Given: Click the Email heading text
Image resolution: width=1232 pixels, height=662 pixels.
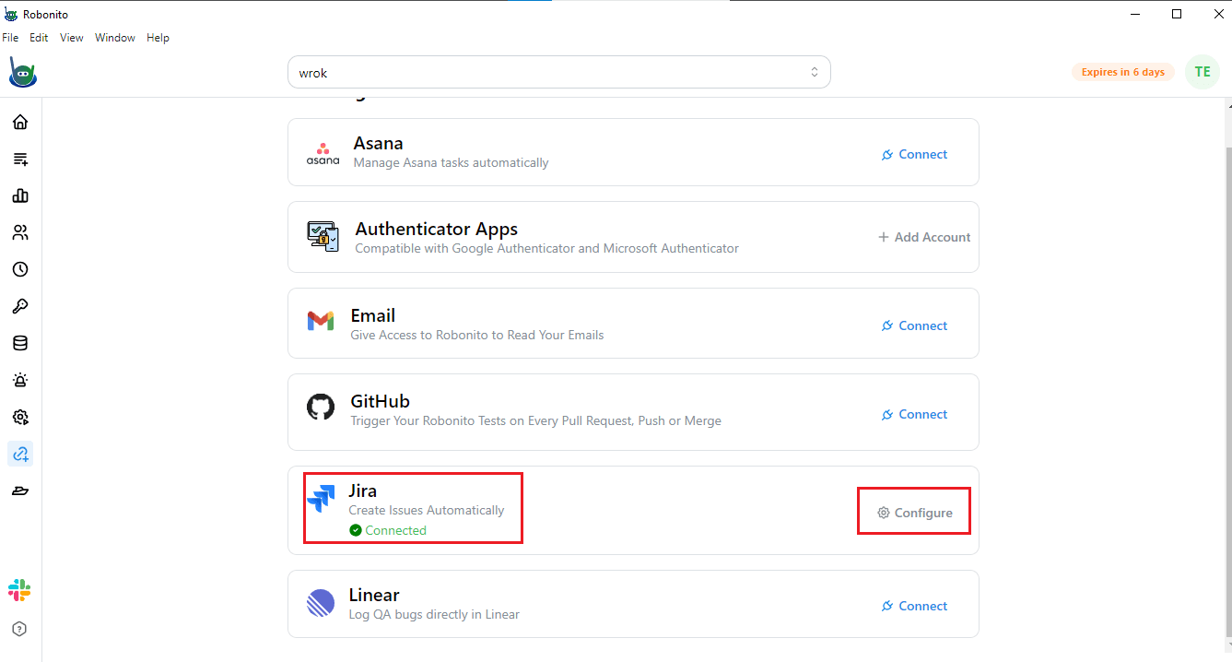Looking at the screenshot, I should pos(373,315).
